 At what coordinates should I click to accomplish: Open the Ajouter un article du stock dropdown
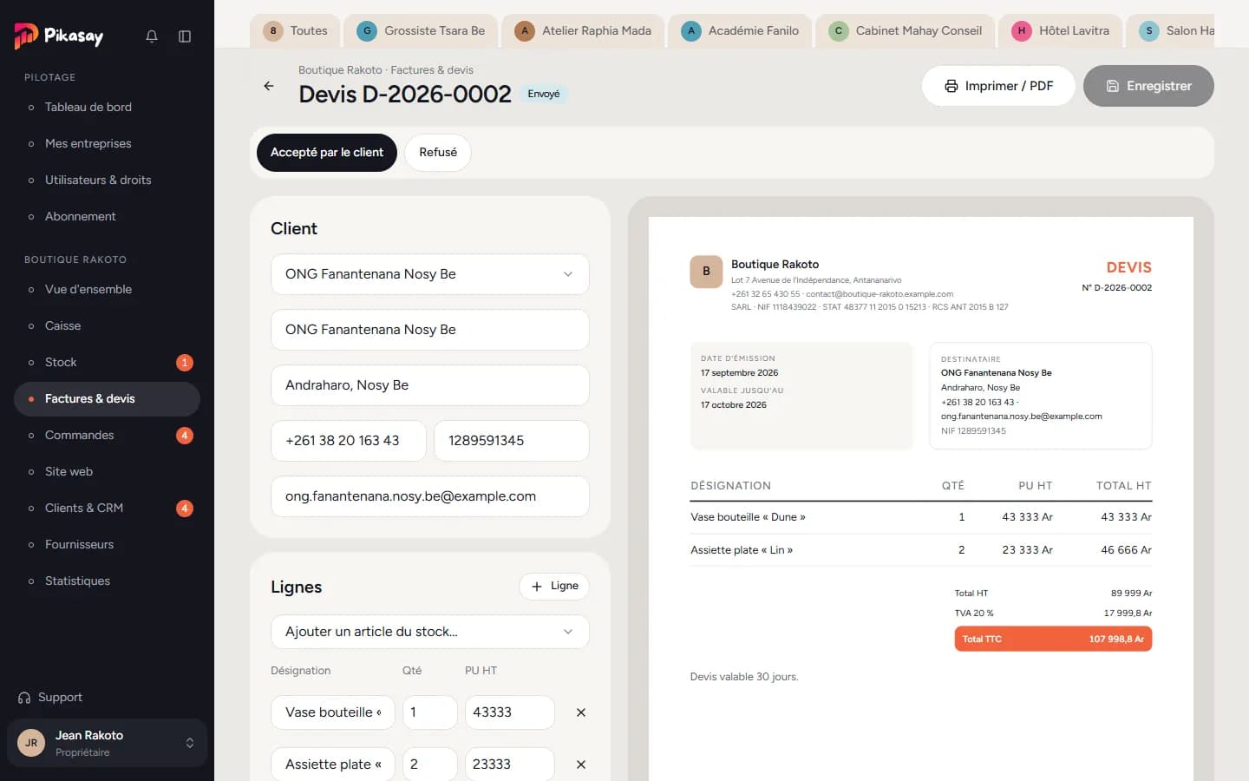(430, 632)
